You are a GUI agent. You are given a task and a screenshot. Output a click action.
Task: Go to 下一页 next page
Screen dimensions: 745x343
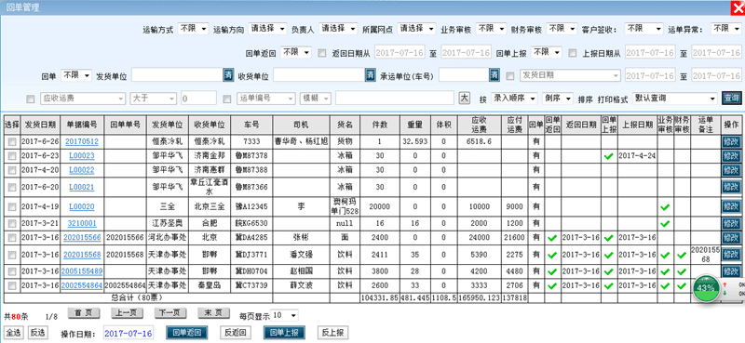[170, 312]
